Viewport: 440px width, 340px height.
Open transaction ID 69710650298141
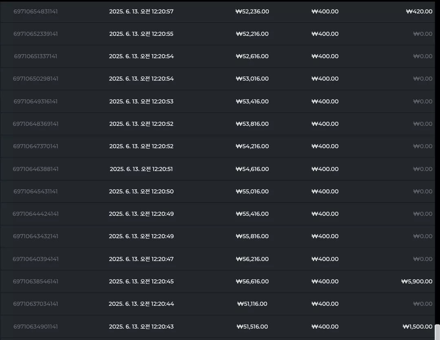coord(35,79)
